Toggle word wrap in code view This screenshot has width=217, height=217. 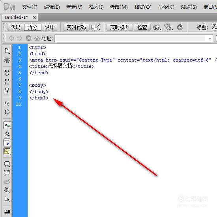click(7, 142)
